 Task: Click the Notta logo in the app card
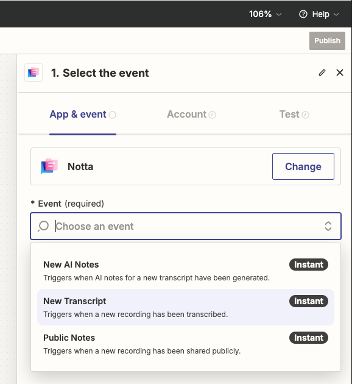[x=49, y=166]
